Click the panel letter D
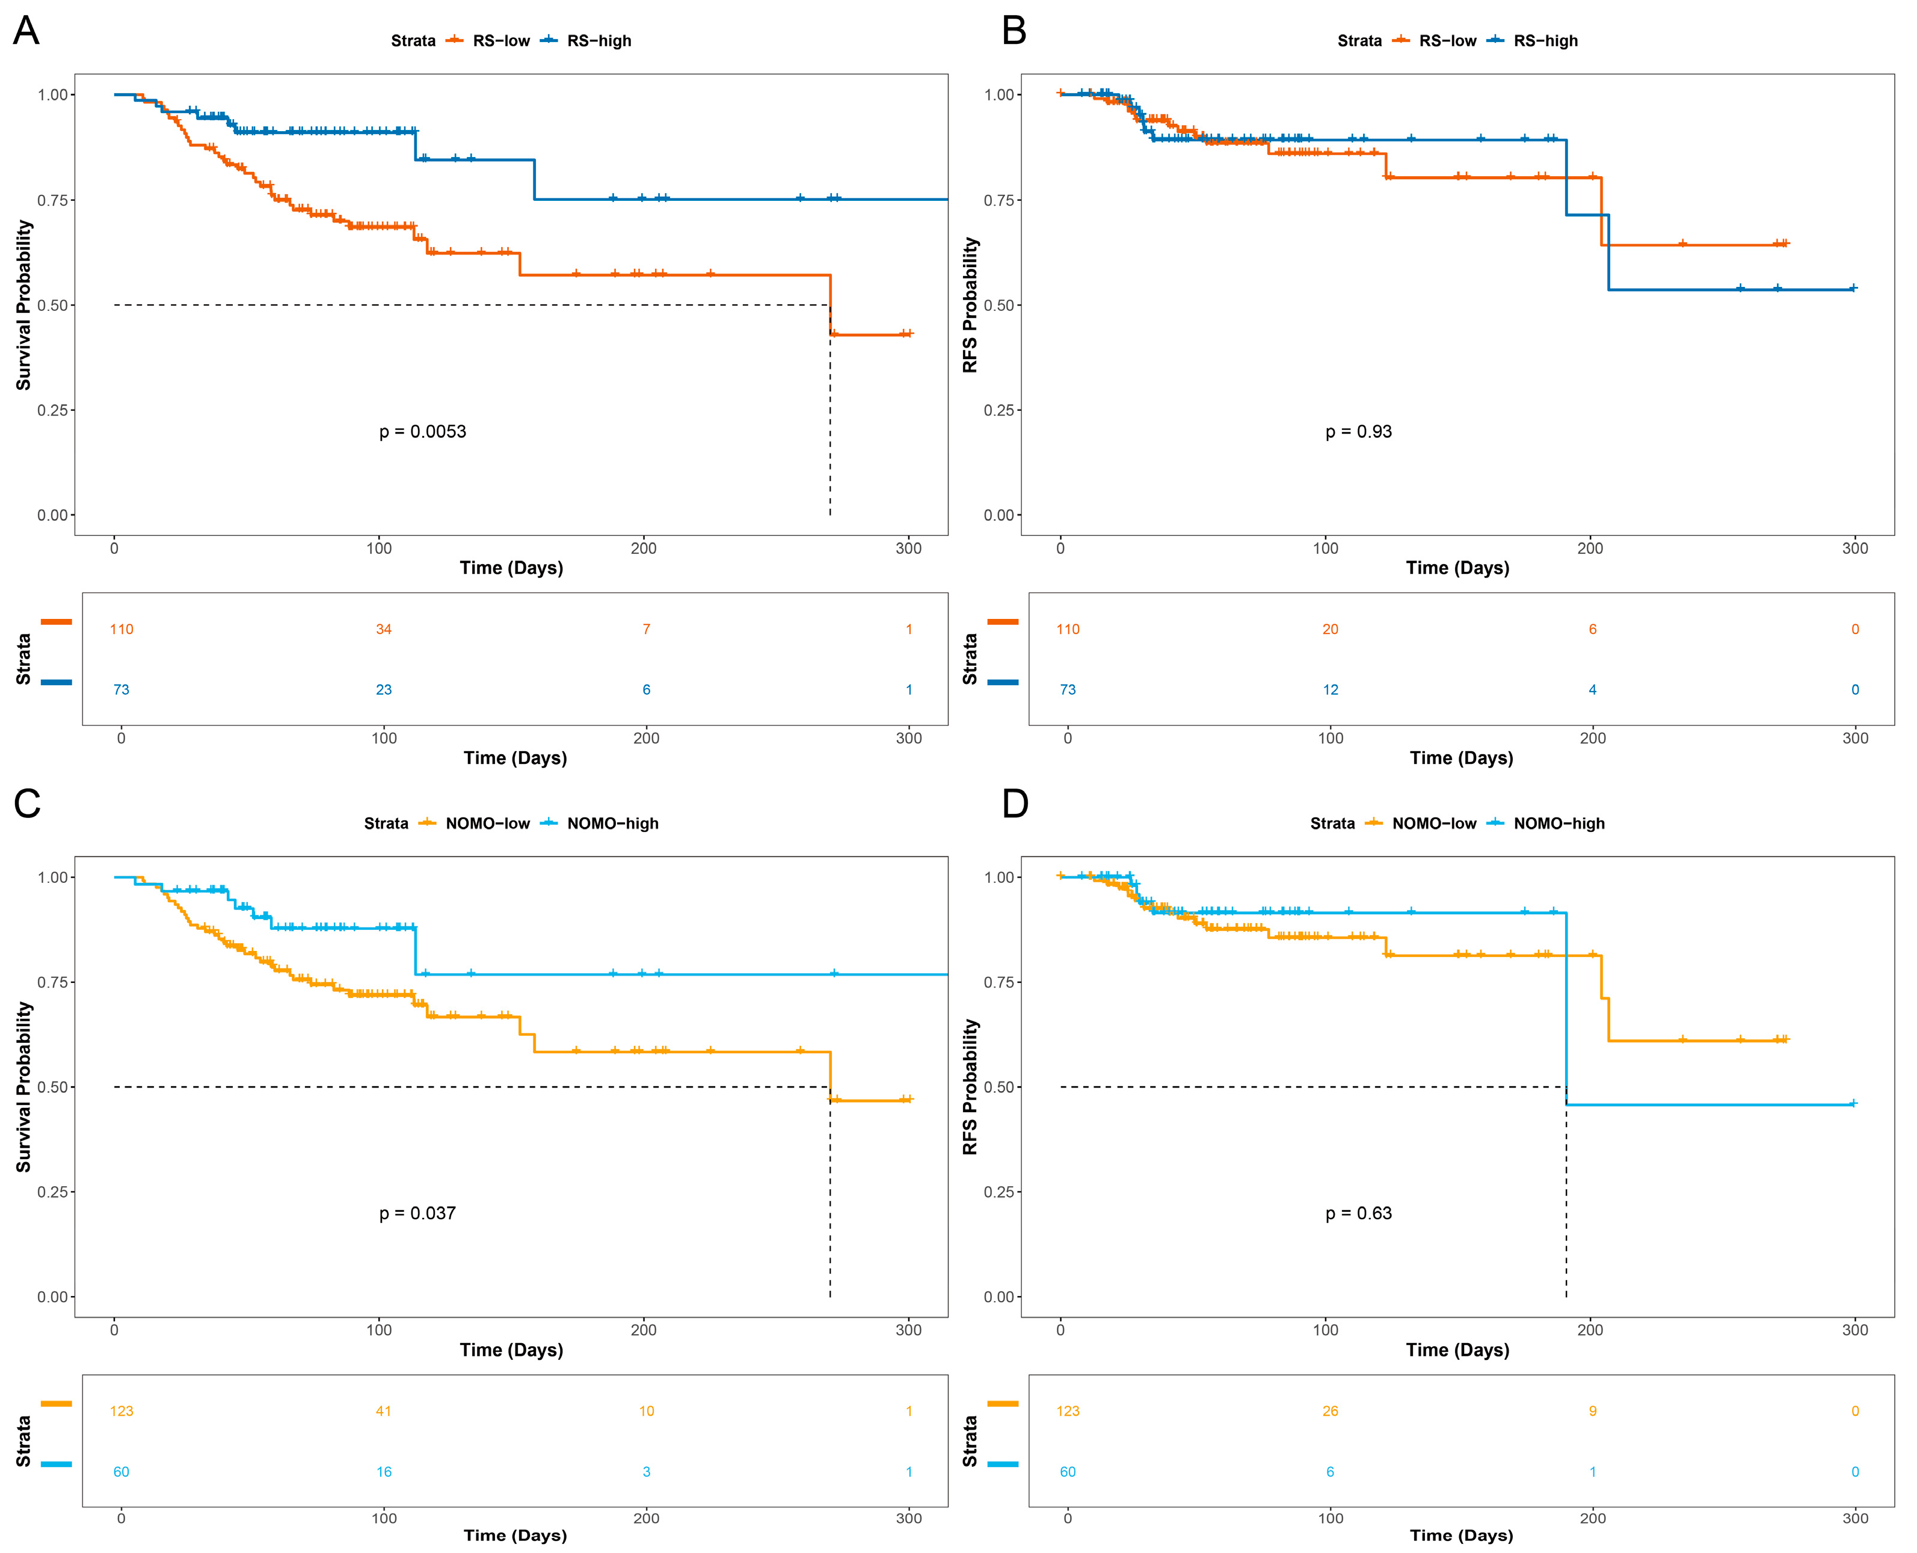The image size is (1917, 1553). click(1014, 804)
